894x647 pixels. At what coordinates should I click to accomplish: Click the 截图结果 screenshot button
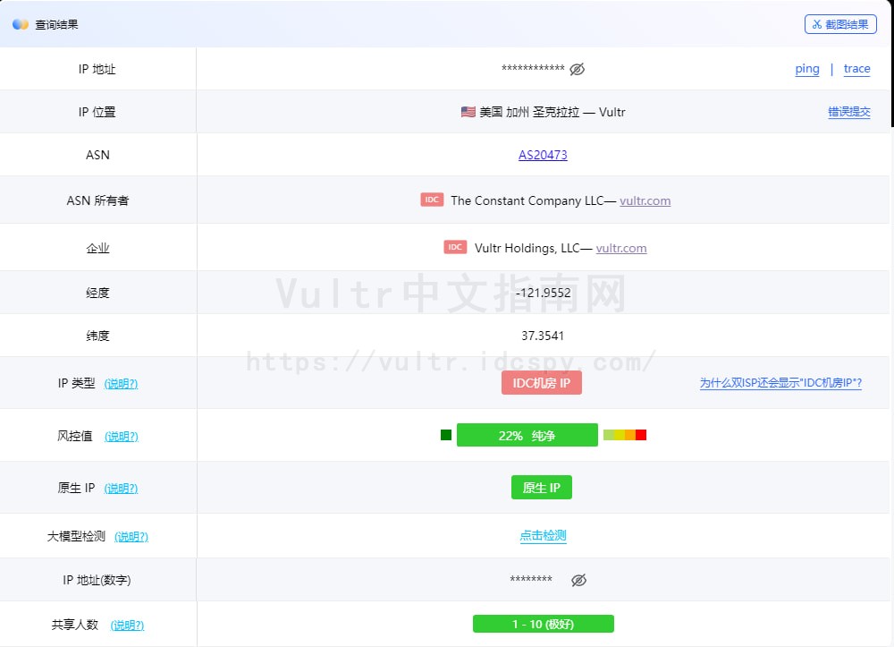pos(840,24)
